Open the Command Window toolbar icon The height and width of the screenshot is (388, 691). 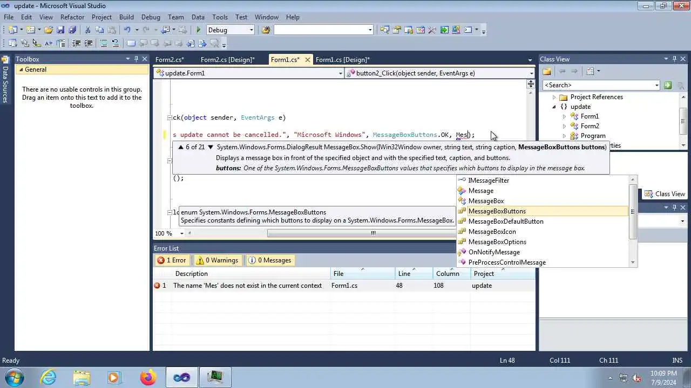(x=468, y=30)
